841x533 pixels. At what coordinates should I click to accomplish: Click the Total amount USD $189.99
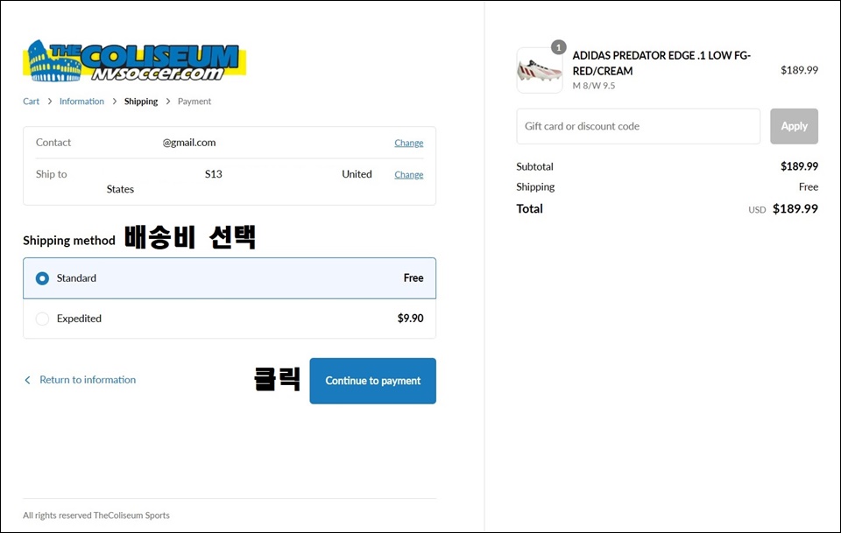783,209
